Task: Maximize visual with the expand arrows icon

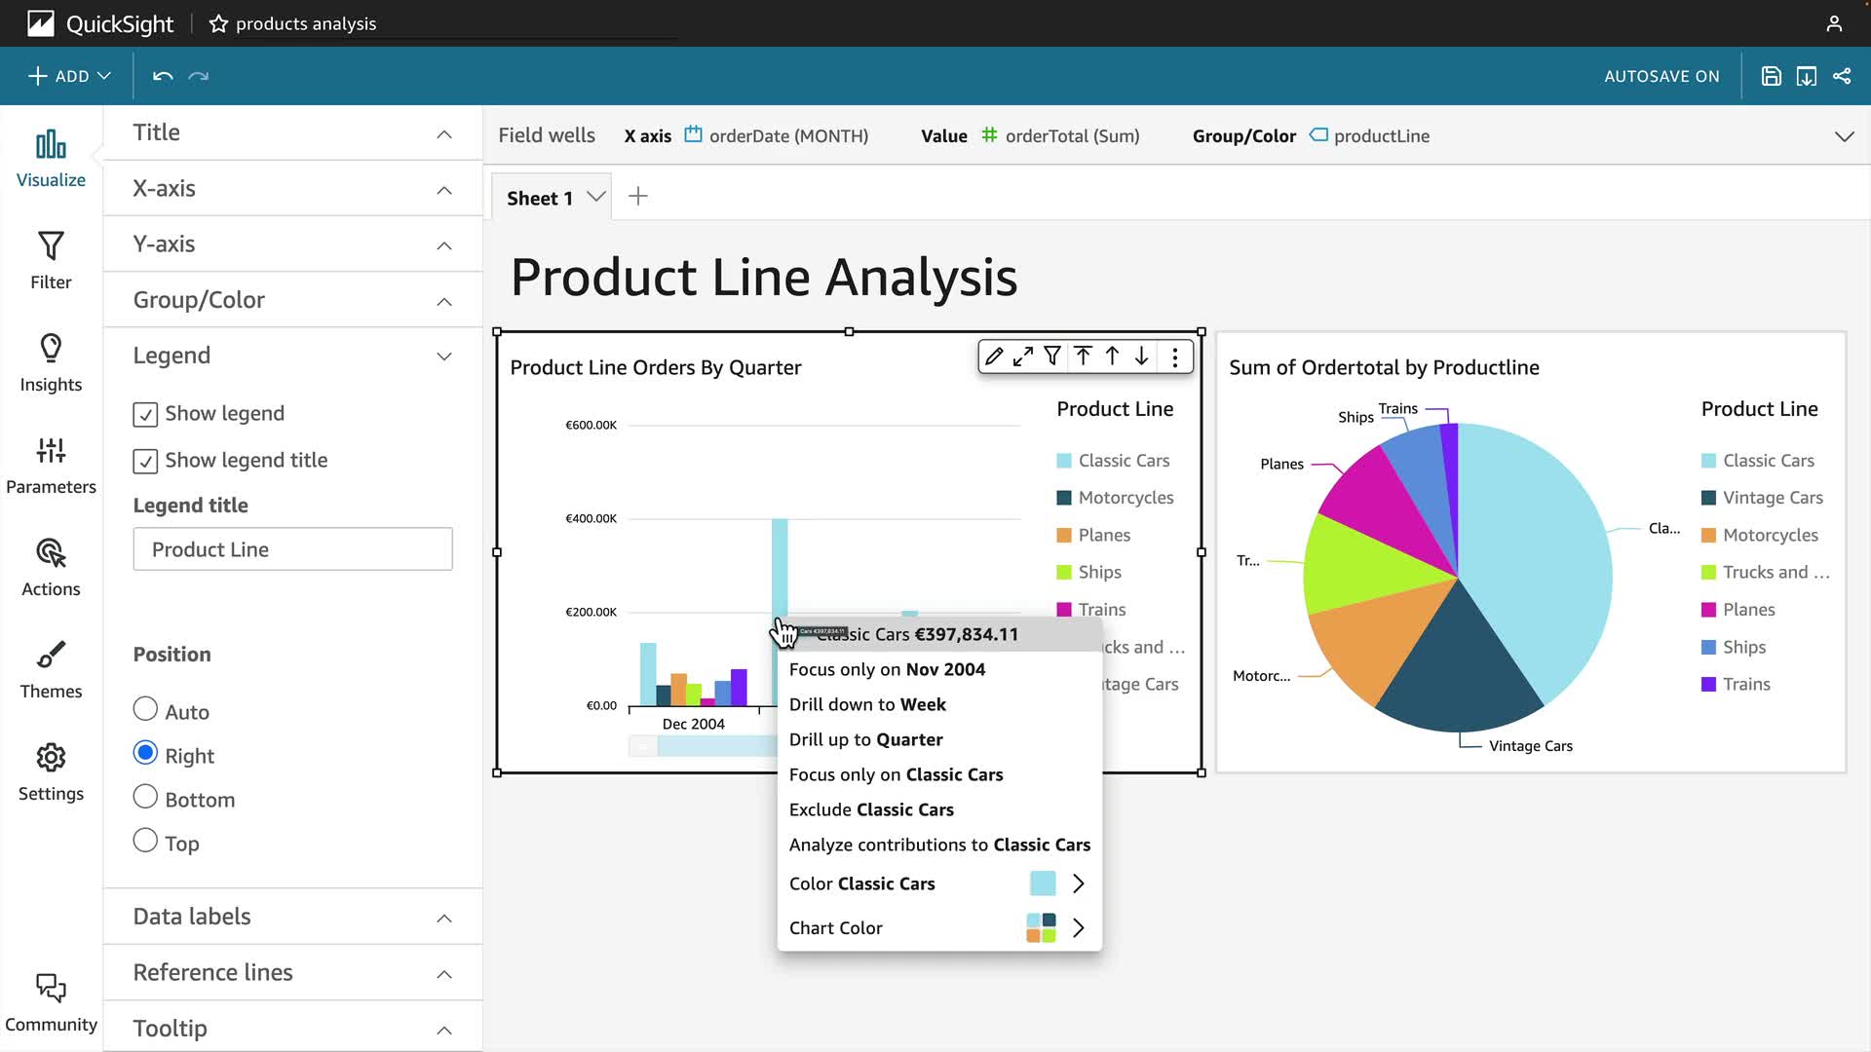Action: 1022,357
